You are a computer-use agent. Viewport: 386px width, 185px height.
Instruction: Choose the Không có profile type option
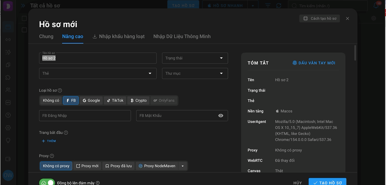pyautogui.click(x=51, y=101)
